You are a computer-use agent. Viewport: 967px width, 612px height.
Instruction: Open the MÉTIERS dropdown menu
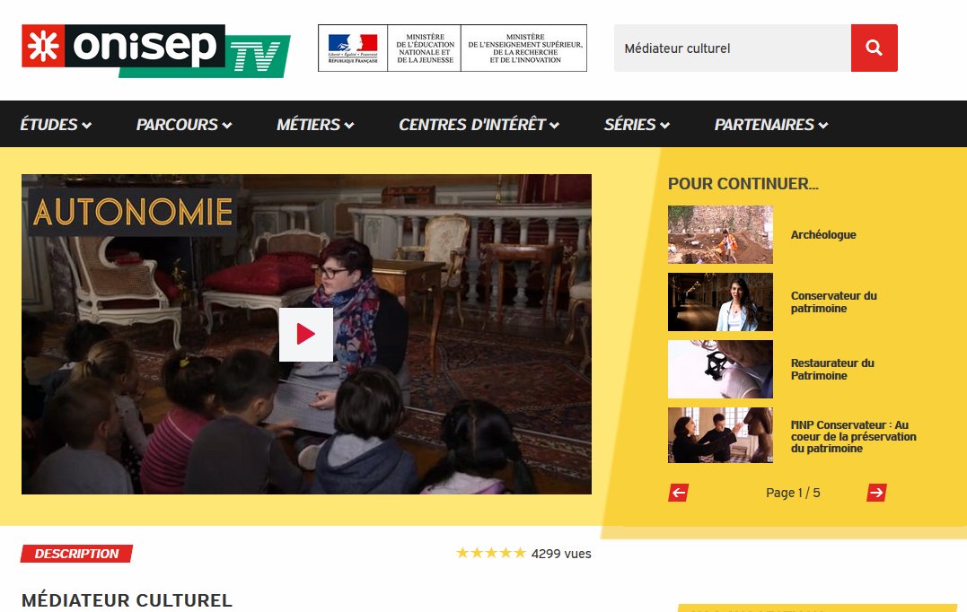coord(314,124)
